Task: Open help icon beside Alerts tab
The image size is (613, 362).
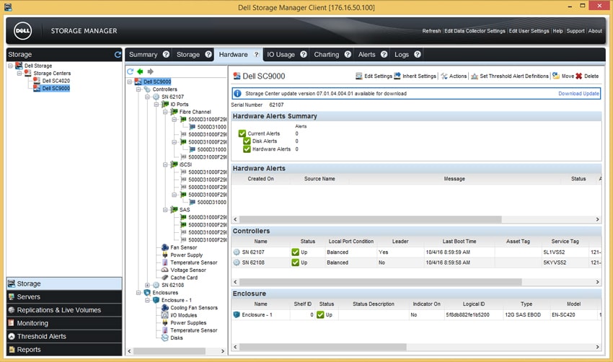Action: click(x=384, y=54)
